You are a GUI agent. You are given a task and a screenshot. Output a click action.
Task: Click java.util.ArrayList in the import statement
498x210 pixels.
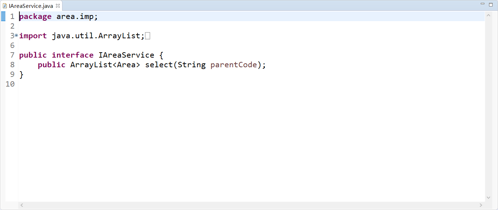[96, 36]
